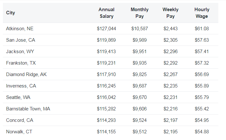Click the Annual Salary column header
Viewport: 226px width, 140px height.
(x=106, y=13)
